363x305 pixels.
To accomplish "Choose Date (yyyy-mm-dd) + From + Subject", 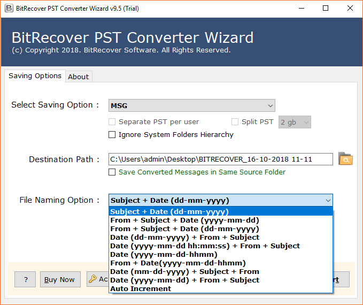I will coord(221,280).
